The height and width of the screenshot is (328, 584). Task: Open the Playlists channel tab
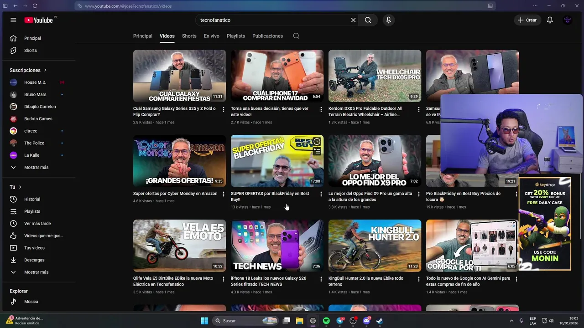pyautogui.click(x=236, y=36)
